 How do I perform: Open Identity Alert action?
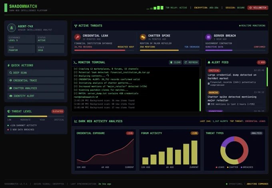coord(36,96)
